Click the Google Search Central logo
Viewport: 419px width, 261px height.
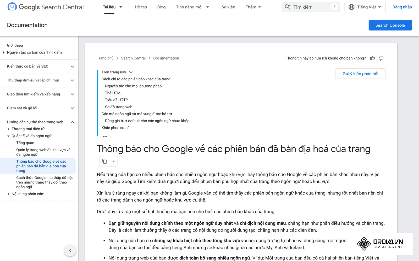coord(46,7)
